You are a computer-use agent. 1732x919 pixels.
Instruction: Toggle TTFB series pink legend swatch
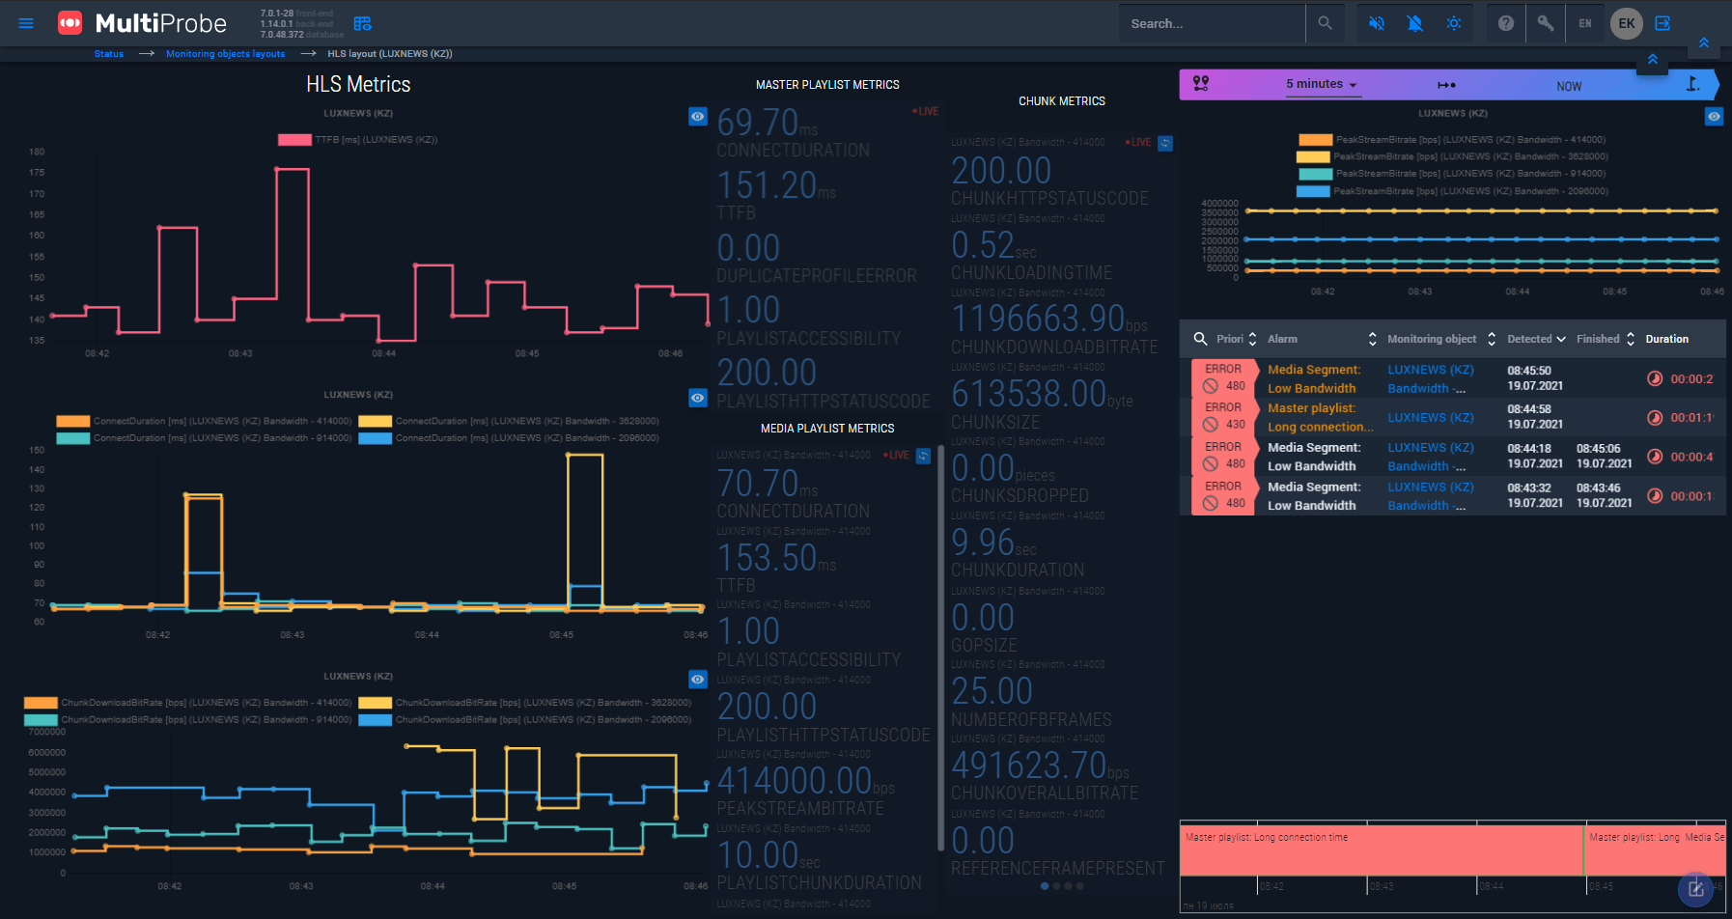294,140
